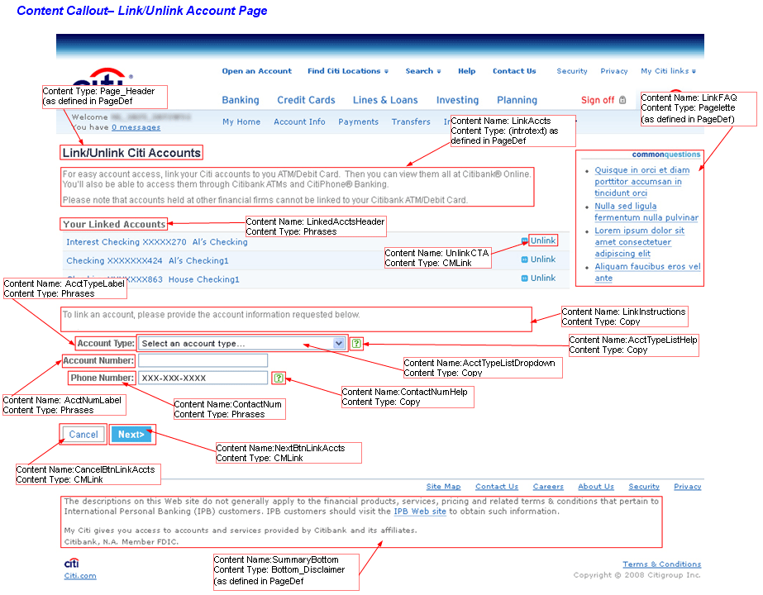This screenshot has height=595, width=763.
Task: Click Privacy link in the top navigation
Action: 614,71
